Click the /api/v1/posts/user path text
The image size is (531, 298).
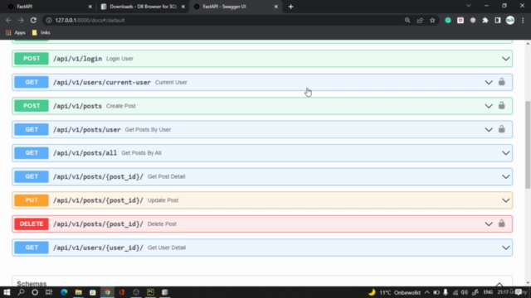(86, 130)
